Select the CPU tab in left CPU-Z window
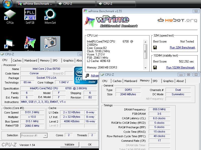 click(x=5, y=60)
